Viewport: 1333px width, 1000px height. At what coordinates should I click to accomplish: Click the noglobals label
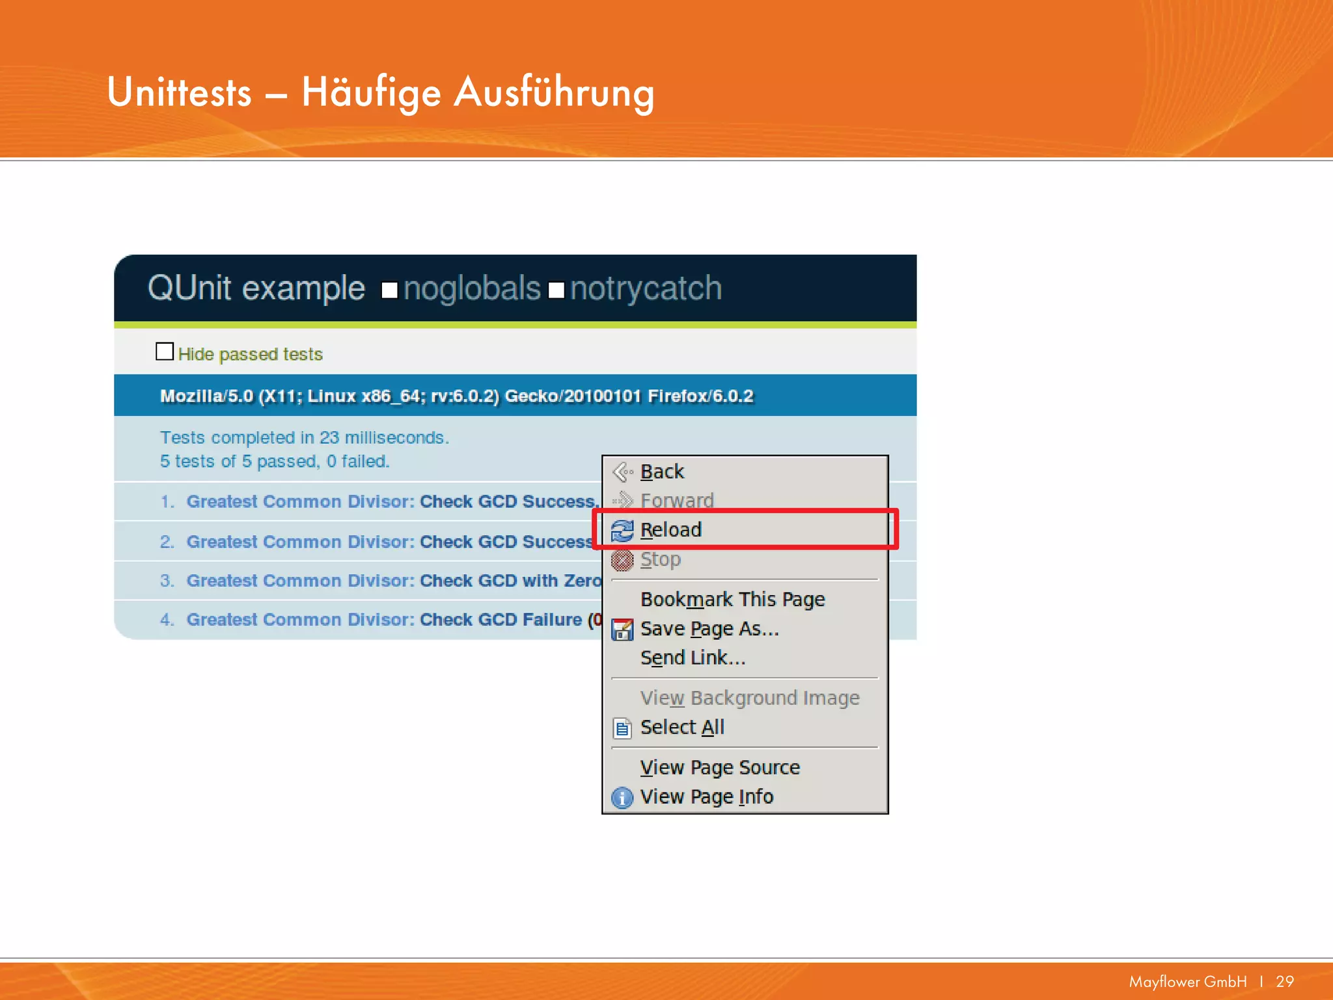tap(472, 288)
